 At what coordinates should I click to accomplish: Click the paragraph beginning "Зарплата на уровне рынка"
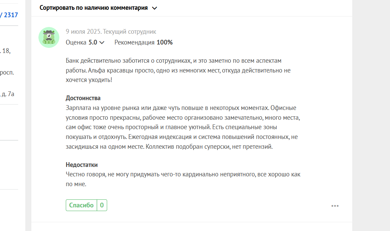pos(183,127)
